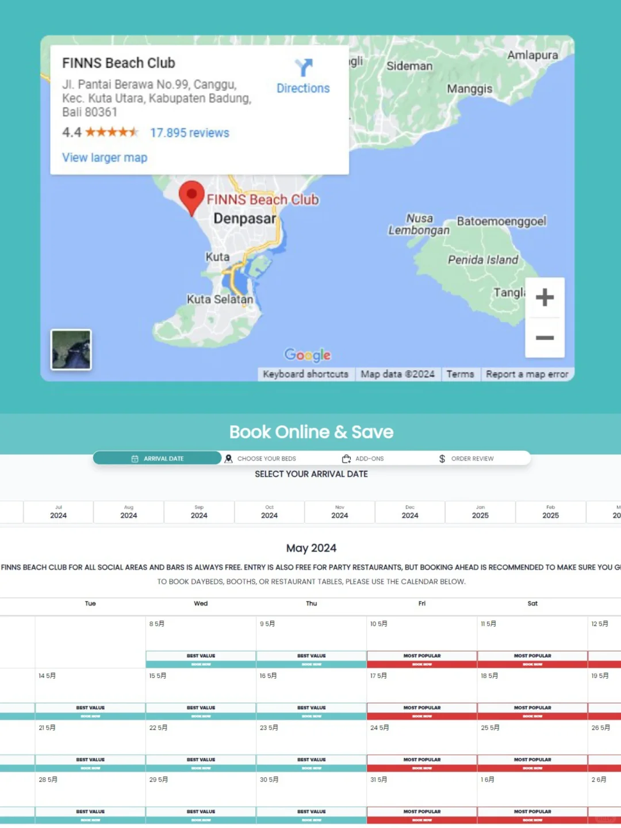
Task: Book the Best Value slot for 29 May
Action: click(x=201, y=815)
